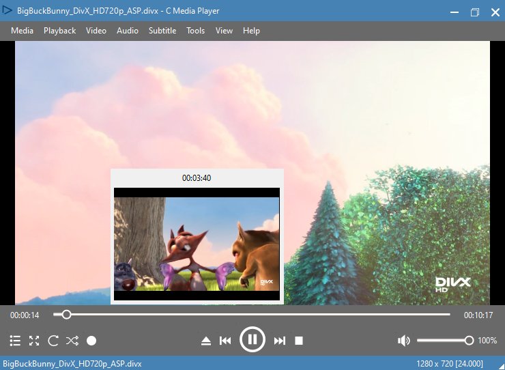
Task: Open the Playback menu
Action: click(x=60, y=31)
